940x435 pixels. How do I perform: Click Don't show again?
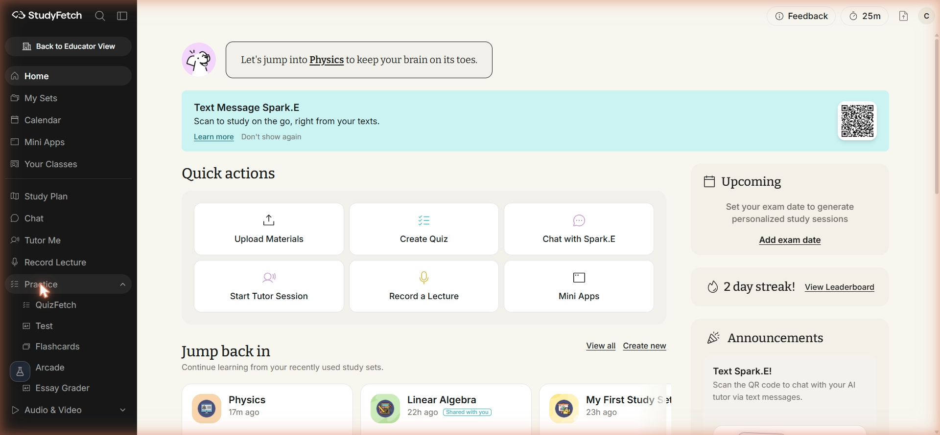coord(271,137)
